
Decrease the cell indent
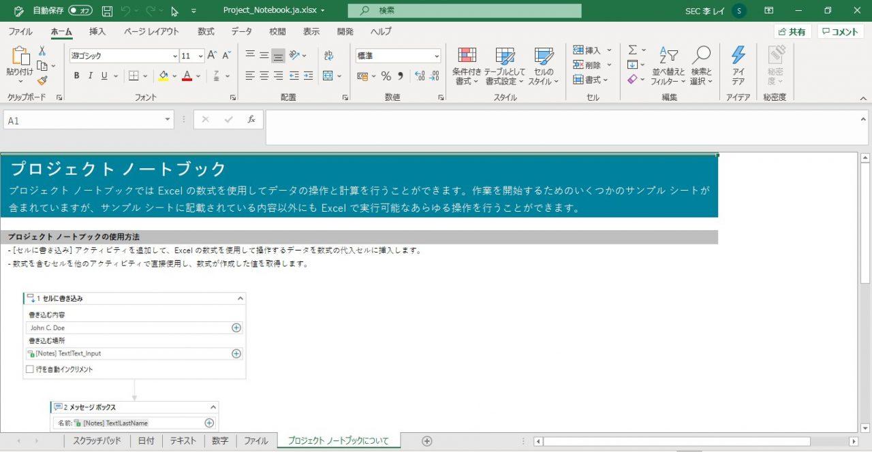[294, 76]
